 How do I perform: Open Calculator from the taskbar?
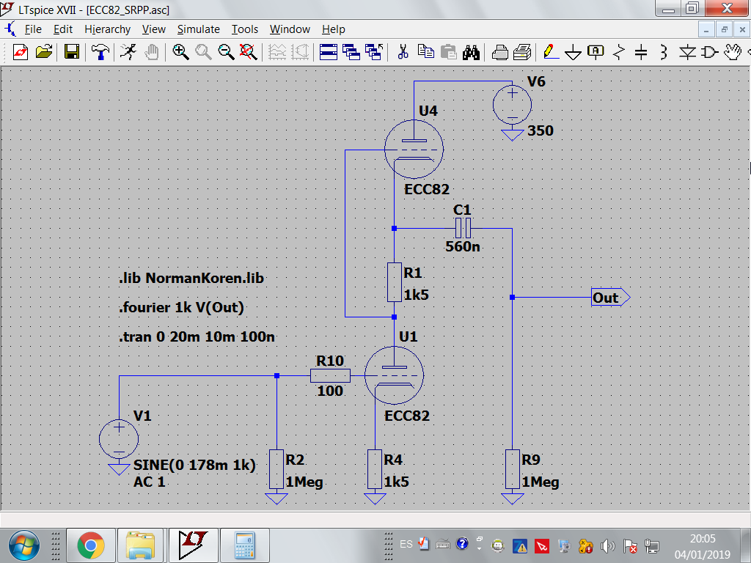click(245, 545)
